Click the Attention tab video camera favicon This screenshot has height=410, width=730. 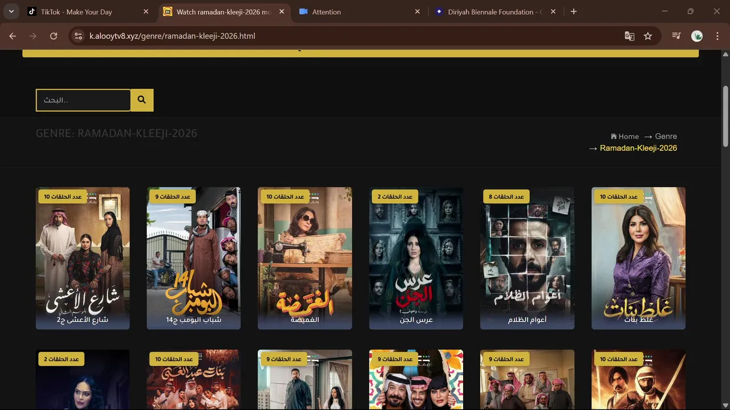tap(303, 11)
